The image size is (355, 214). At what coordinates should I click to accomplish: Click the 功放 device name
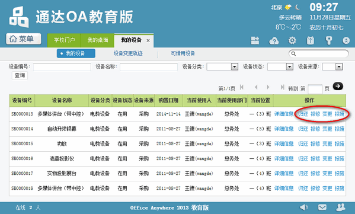(x=62, y=143)
